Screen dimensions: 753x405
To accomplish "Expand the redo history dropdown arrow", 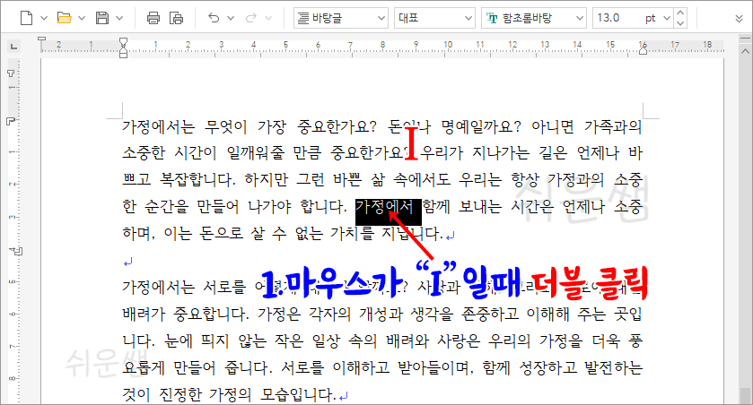I will pyautogui.click(x=268, y=18).
